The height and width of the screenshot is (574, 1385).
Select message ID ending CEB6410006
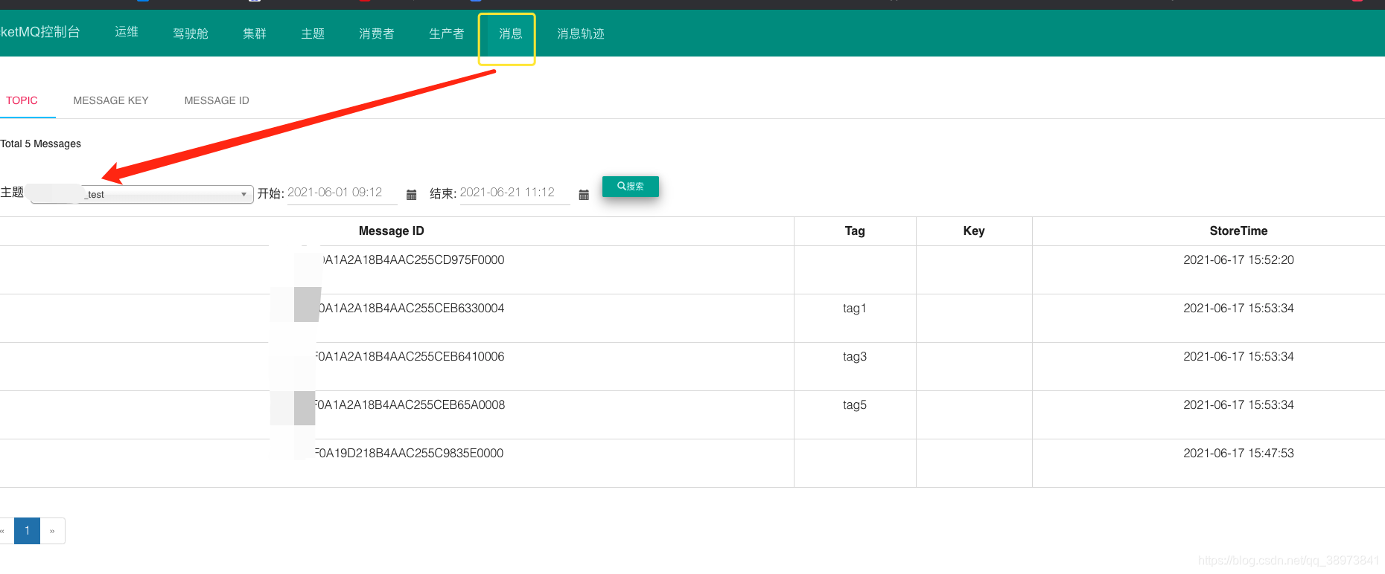(410, 357)
